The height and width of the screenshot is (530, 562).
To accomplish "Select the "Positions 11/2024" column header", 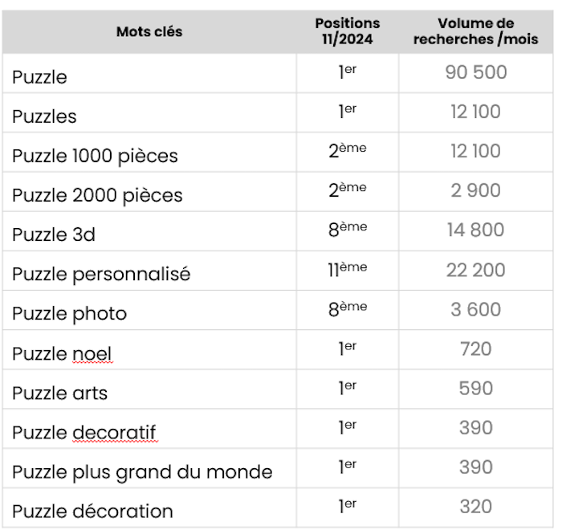I will (347, 31).
